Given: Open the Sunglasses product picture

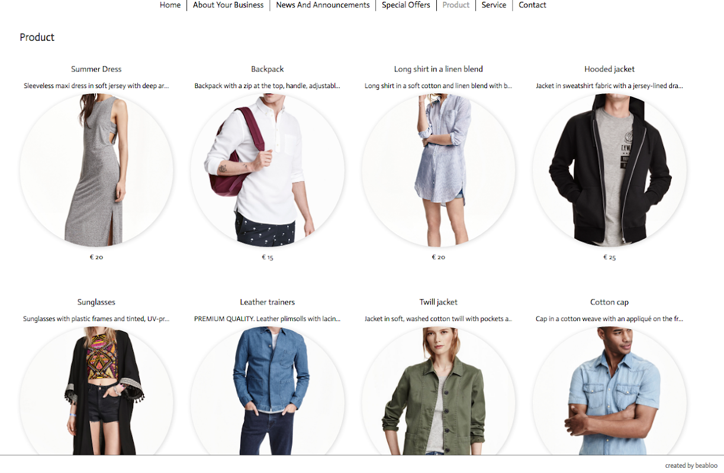Looking at the screenshot, I should tap(96, 391).
